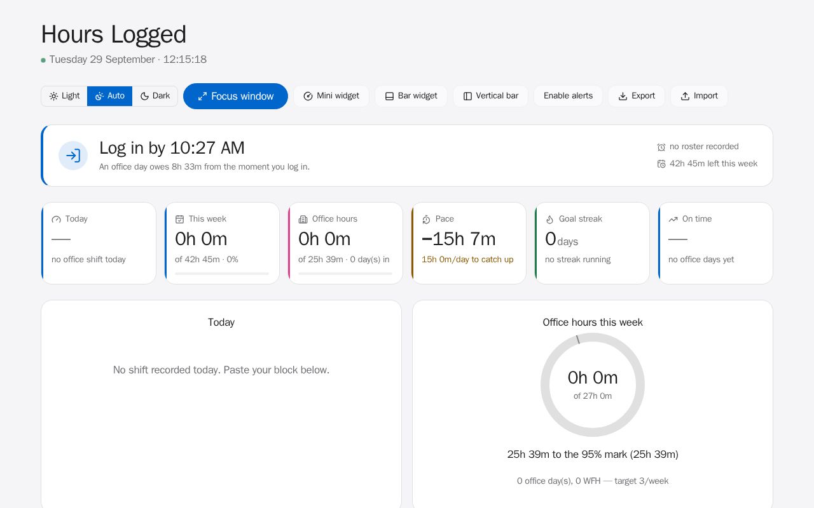Launch the Mini widget

[x=331, y=96]
